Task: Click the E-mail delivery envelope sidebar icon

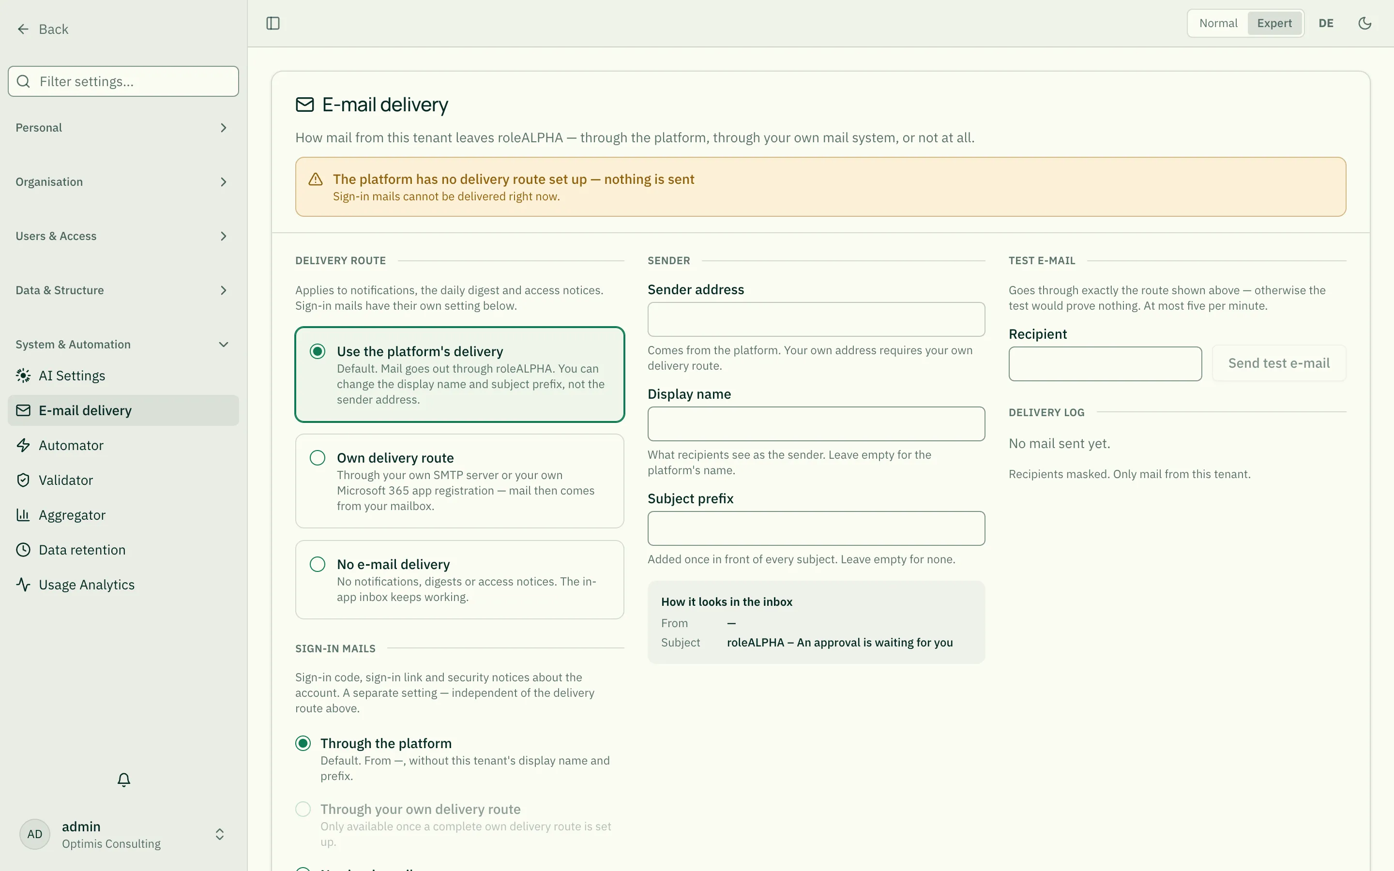Action: point(23,411)
